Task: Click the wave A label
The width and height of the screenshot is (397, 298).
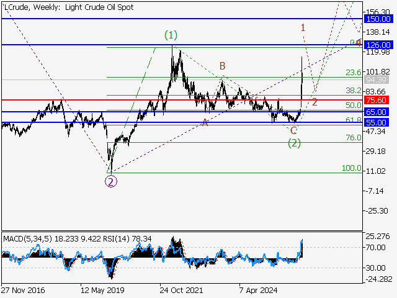Action: pyautogui.click(x=205, y=122)
